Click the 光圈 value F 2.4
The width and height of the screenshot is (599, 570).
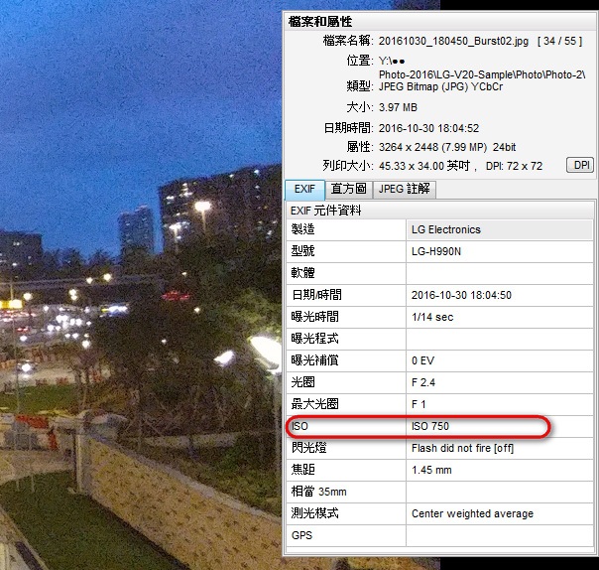423,382
